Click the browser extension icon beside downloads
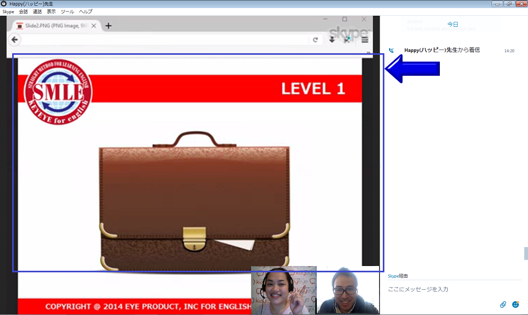The height and width of the screenshot is (315, 528). click(347, 40)
